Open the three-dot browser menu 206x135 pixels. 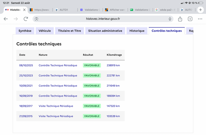click(200, 19)
